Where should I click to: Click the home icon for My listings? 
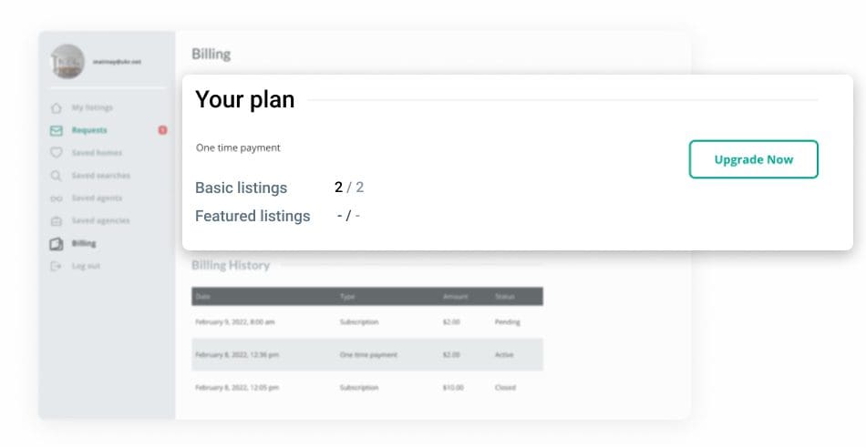(x=57, y=107)
